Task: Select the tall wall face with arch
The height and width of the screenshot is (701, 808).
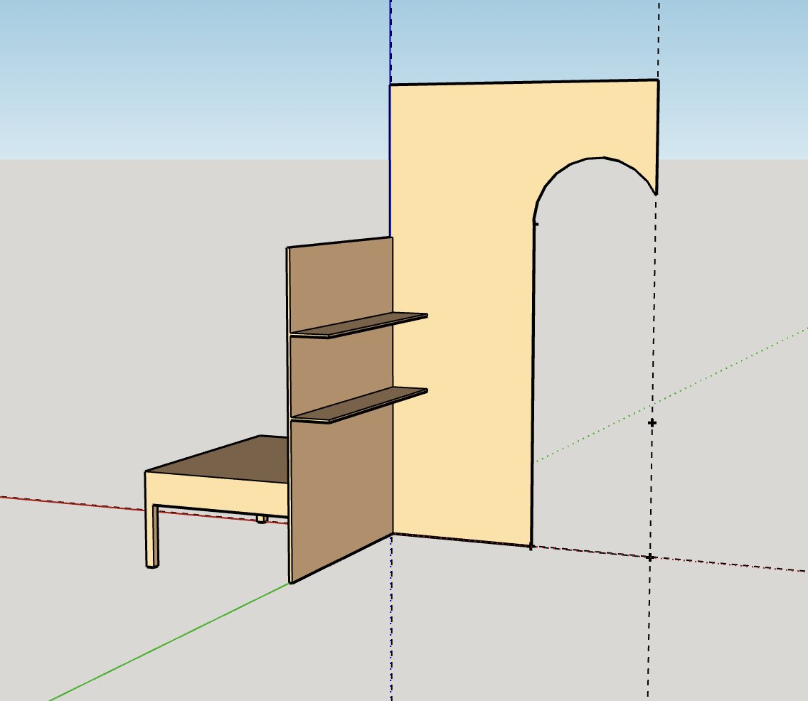Action: tap(464, 257)
